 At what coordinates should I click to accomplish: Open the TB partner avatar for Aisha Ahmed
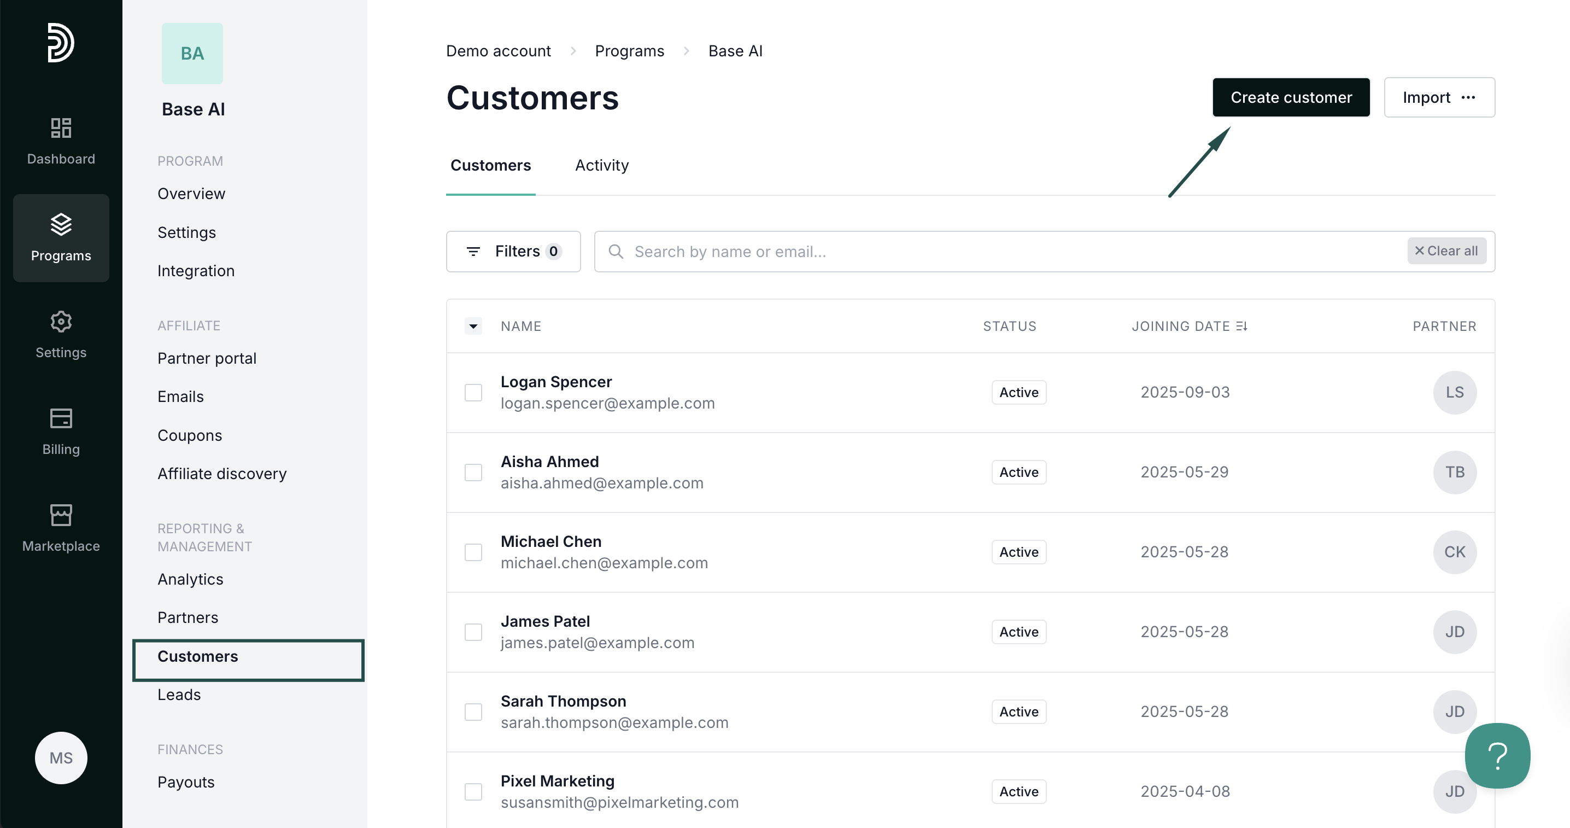[1455, 473]
